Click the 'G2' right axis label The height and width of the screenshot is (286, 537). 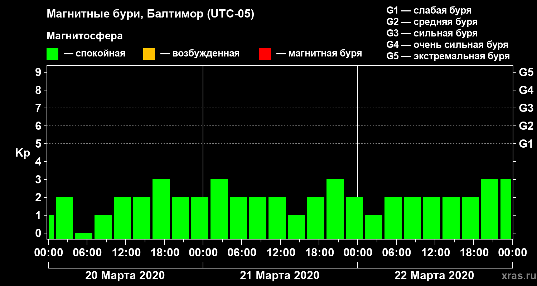[526, 126]
